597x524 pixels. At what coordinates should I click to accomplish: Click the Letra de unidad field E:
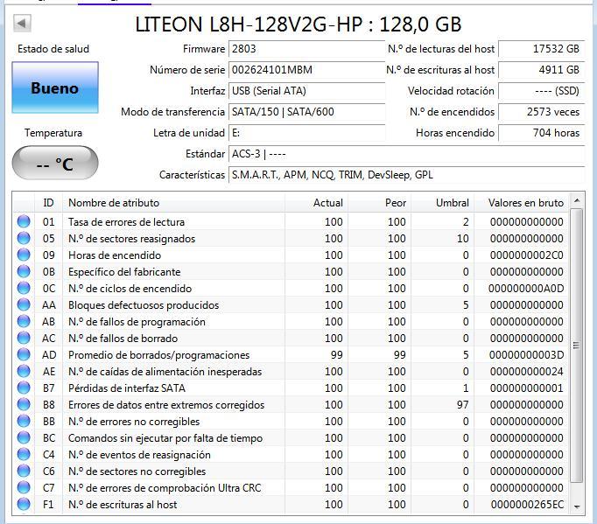pos(307,133)
